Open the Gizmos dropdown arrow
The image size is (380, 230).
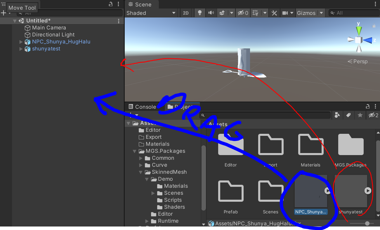[x=321, y=13]
